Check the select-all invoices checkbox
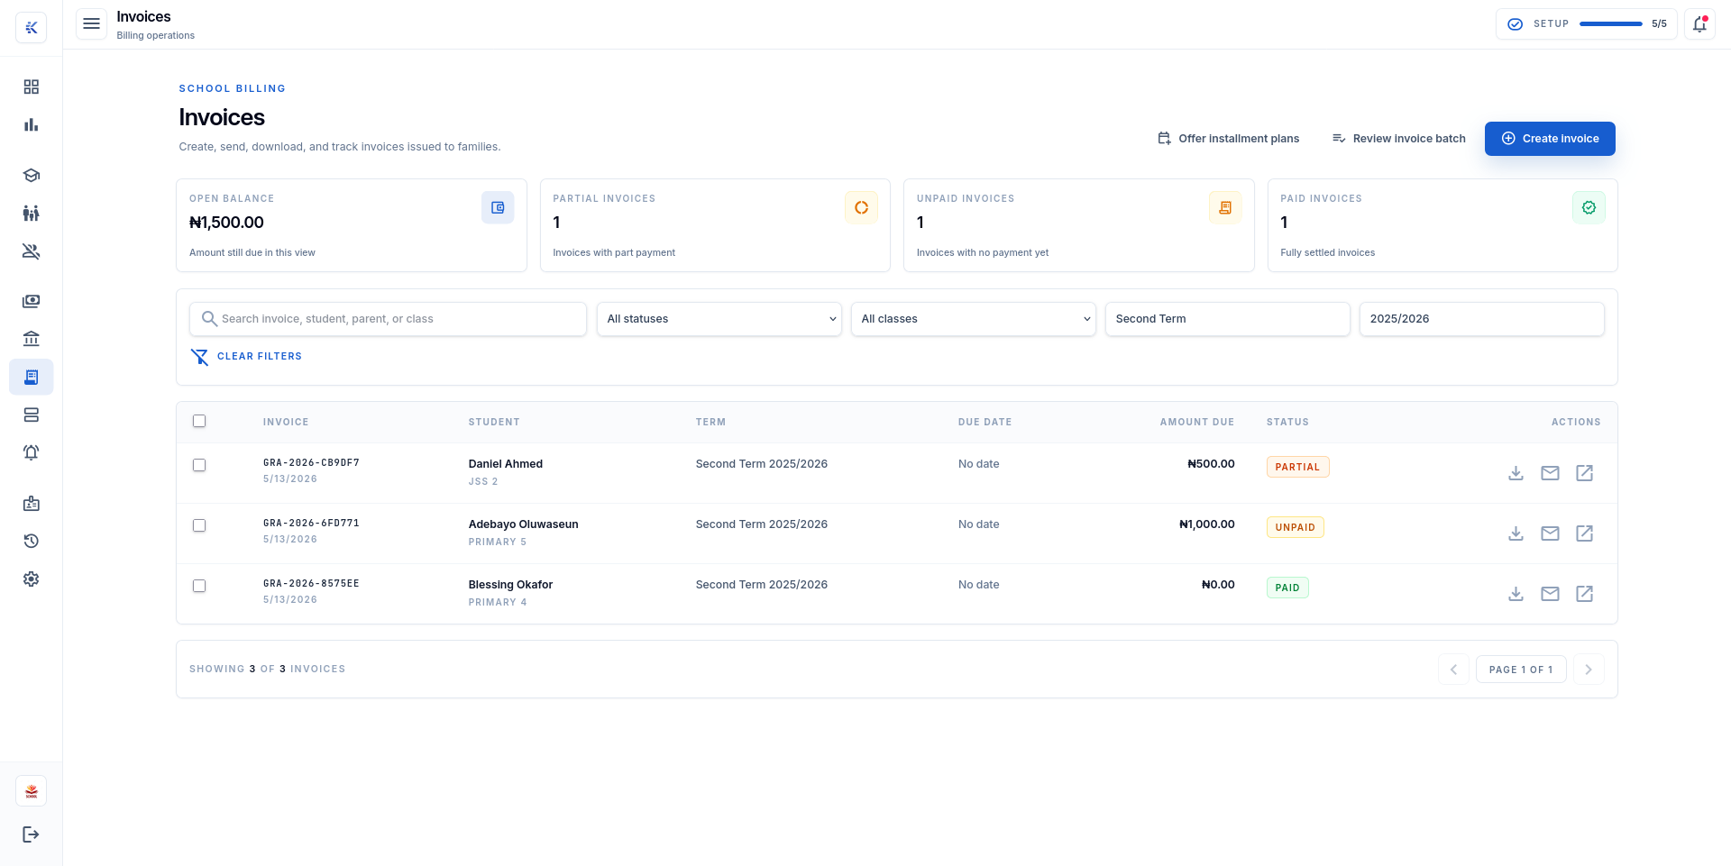Viewport: 1731px width, 866px height. pyautogui.click(x=199, y=421)
